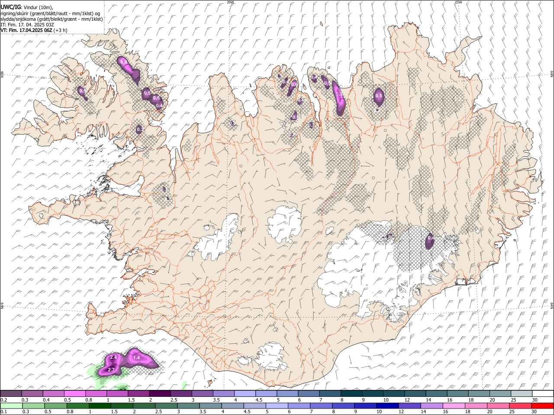Select the 8–9 dark teal swatch, upper legend

pos(351,393)
